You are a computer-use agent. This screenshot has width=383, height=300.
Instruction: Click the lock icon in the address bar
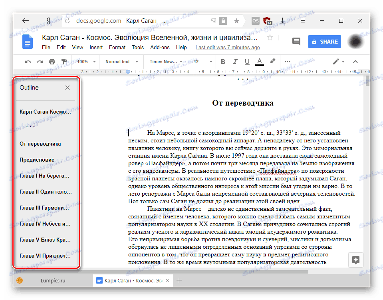pos(223,21)
